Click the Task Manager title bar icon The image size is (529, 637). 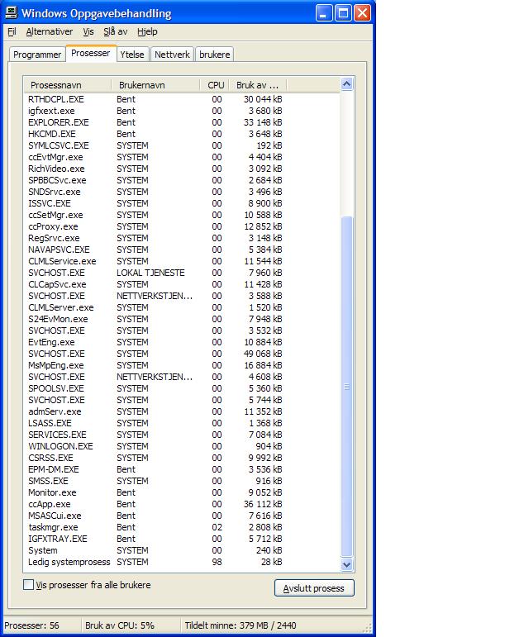[11, 13]
